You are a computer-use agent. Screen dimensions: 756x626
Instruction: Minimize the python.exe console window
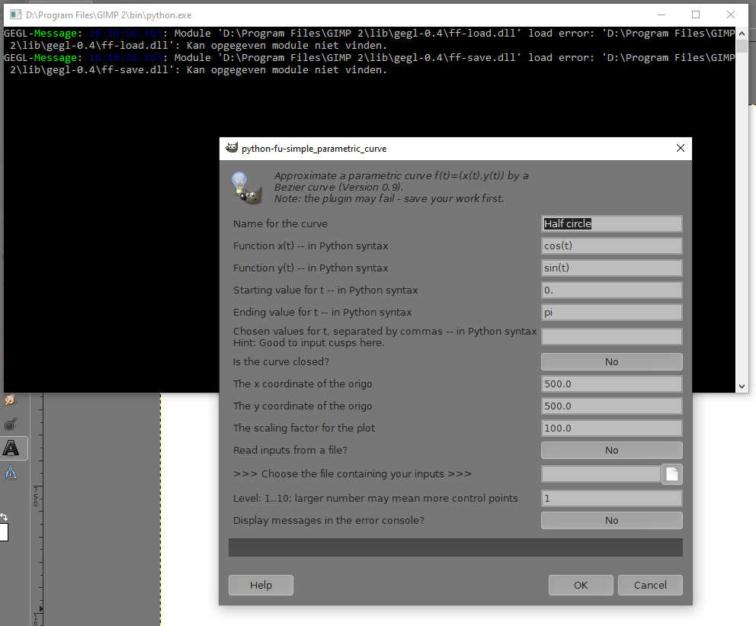661,15
